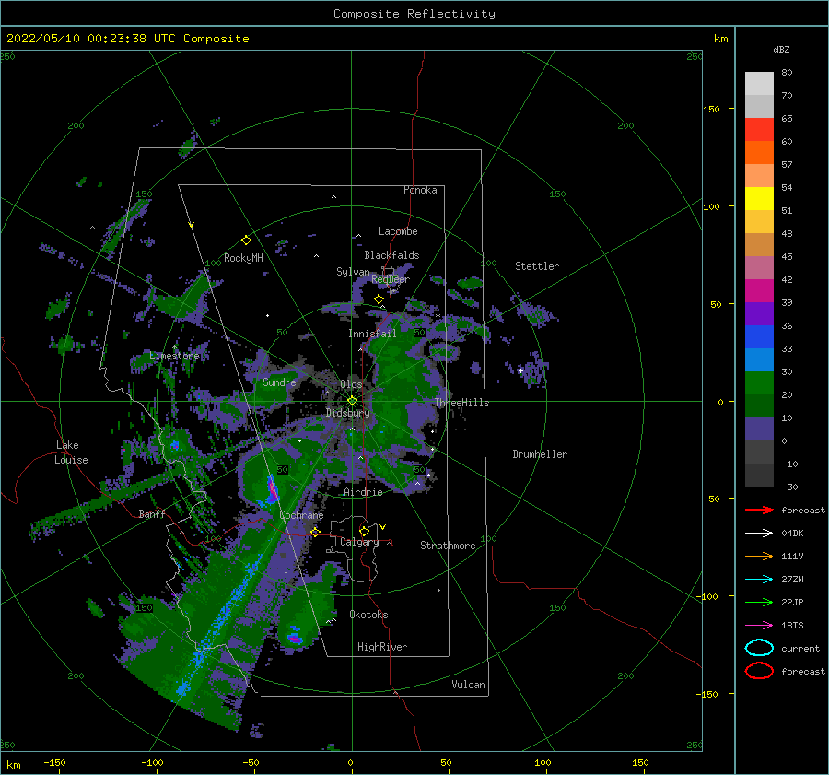Screen dimensions: 829x775
Task: Choose the light blue 30–33 dBZ swatch
Action: click(759, 359)
